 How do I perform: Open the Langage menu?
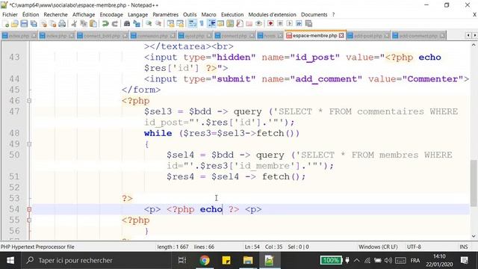(x=137, y=15)
